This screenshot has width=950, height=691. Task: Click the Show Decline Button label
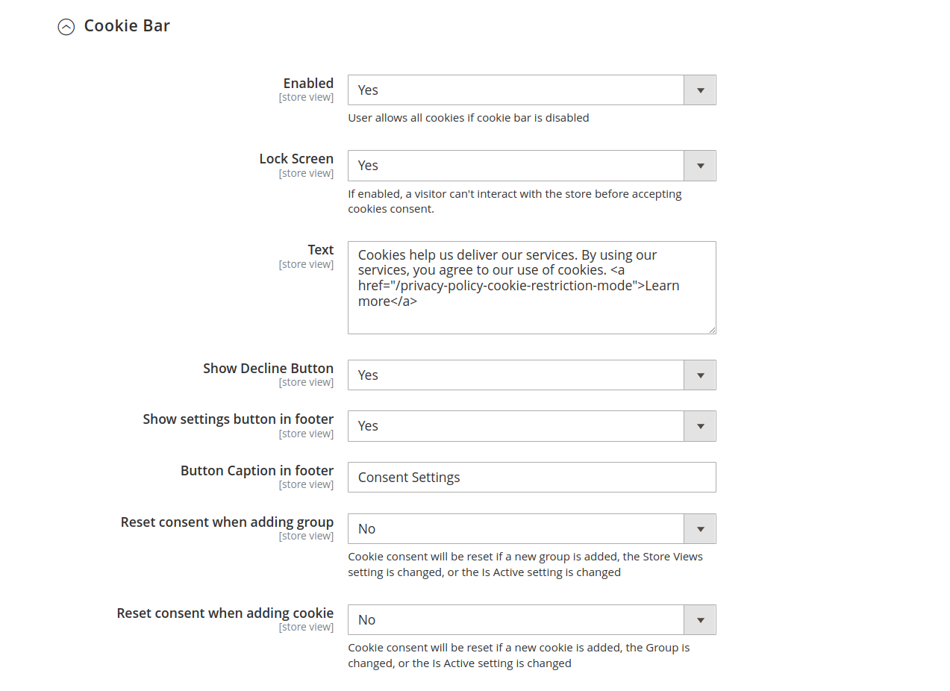[x=268, y=369]
